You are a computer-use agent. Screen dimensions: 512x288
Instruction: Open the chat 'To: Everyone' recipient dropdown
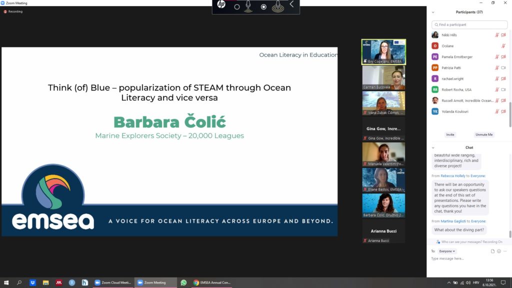pos(447,251)
